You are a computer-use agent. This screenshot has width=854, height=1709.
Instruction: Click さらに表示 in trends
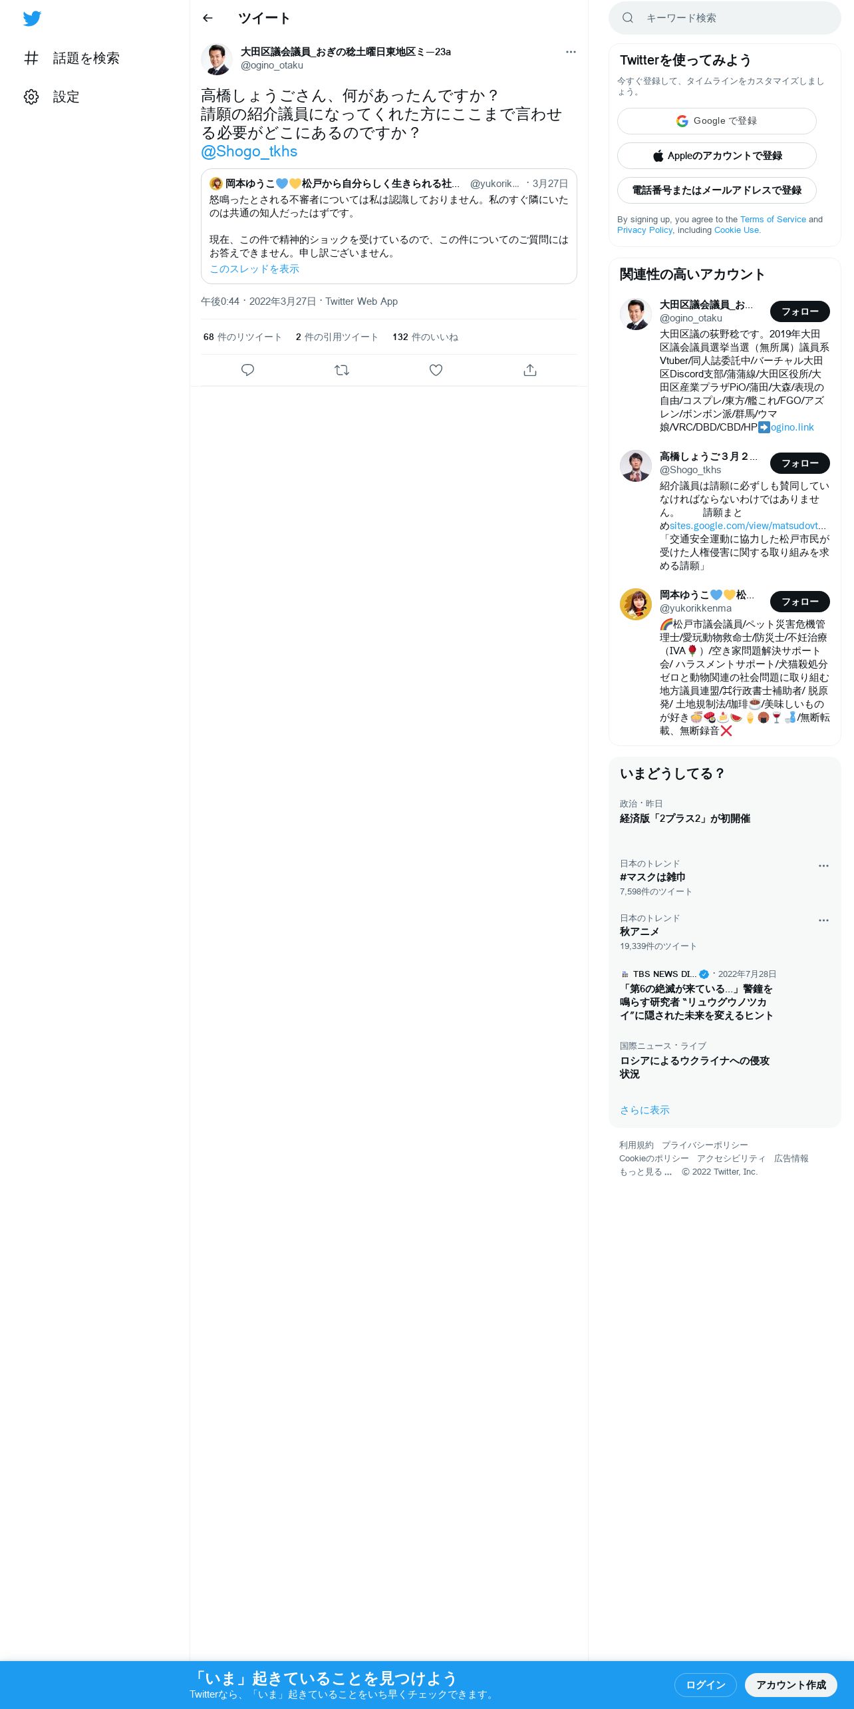(644, 1110)
